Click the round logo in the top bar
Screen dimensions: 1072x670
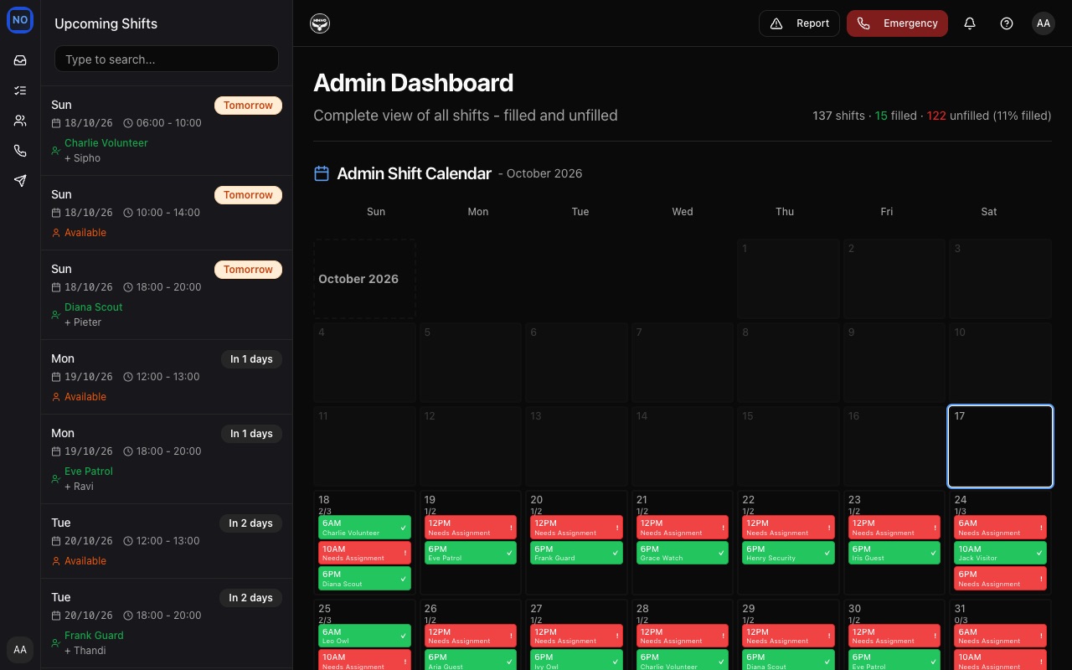(x=320, y=23)
